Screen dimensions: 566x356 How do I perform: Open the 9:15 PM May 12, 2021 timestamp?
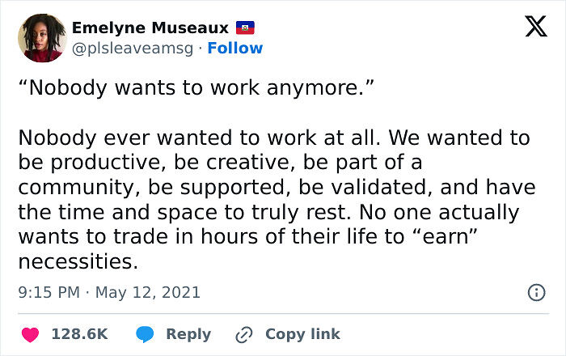(108, 292)
